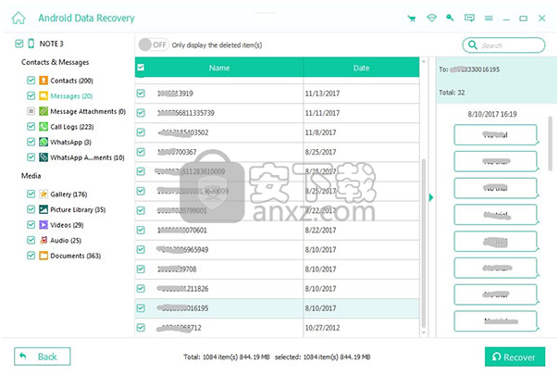
Task: Click the diamond icon in title bar
Action: click(x=431, y=18)
